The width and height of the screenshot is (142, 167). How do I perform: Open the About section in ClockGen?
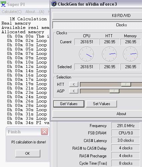coord(97,114)
